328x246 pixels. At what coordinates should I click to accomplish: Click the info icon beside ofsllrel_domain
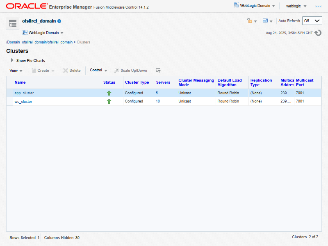point(59,21)
